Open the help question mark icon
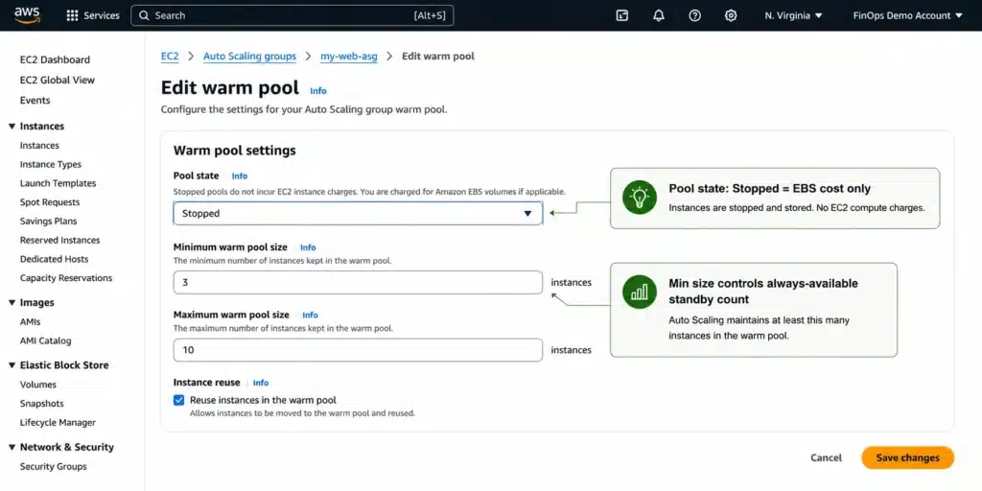Image resolution: width=982 pixels, height=491 pixels. tap(694, 15)
